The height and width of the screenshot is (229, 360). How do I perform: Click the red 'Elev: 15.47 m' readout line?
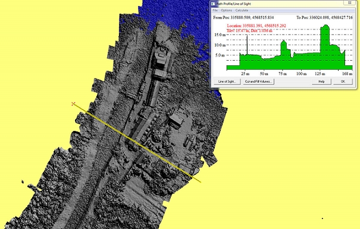point(249,30)
